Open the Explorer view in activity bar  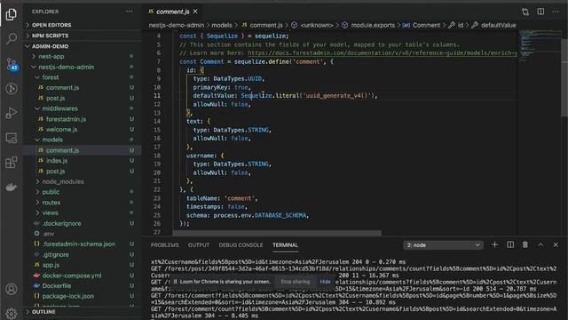tap(12, 14)
